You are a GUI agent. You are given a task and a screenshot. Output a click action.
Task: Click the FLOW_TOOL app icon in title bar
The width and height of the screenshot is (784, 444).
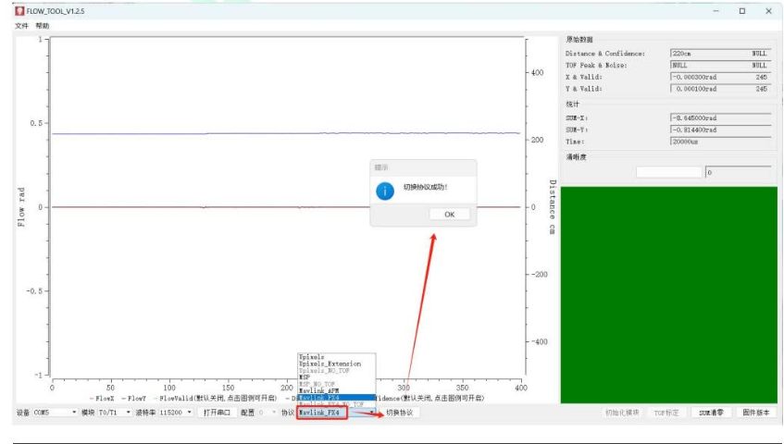(x=20, y=10)
